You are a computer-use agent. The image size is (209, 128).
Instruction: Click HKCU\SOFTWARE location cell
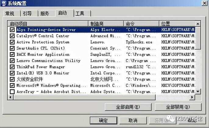(178, 85)
